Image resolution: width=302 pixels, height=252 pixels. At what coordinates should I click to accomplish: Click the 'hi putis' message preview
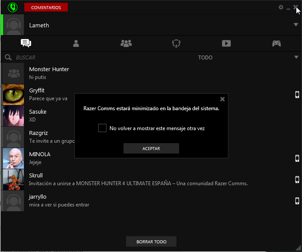click(37, 77)
